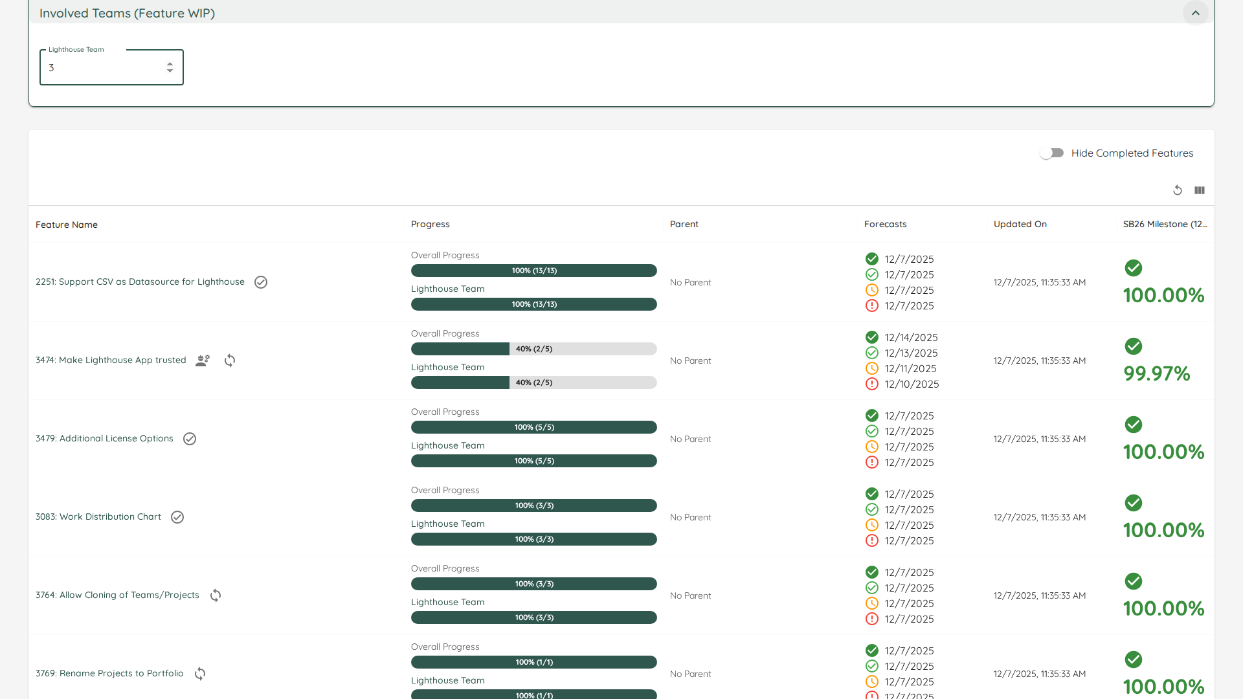The height and width of the screenshot is (699, 1243).
Task: Click sync icon beside Rename Projects to Portfolio
Action: coord(200,674)
